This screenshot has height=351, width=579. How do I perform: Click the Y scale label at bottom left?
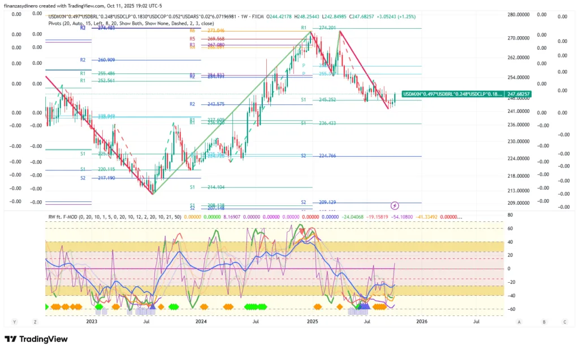pyautogui.click(x=14, y=322)
